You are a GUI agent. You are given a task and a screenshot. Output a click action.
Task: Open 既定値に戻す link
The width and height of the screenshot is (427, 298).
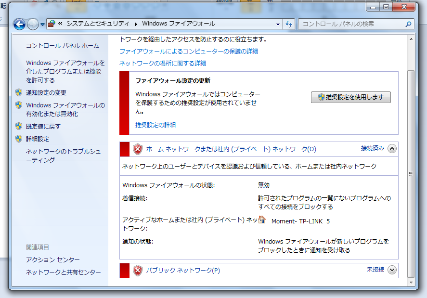(43, 127)
